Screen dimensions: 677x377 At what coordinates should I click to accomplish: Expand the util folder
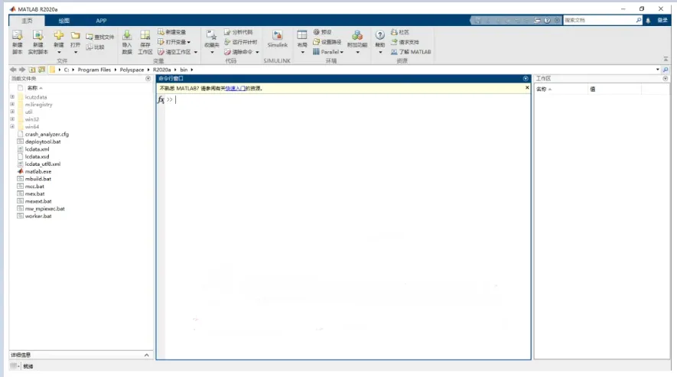pos(12,112)
